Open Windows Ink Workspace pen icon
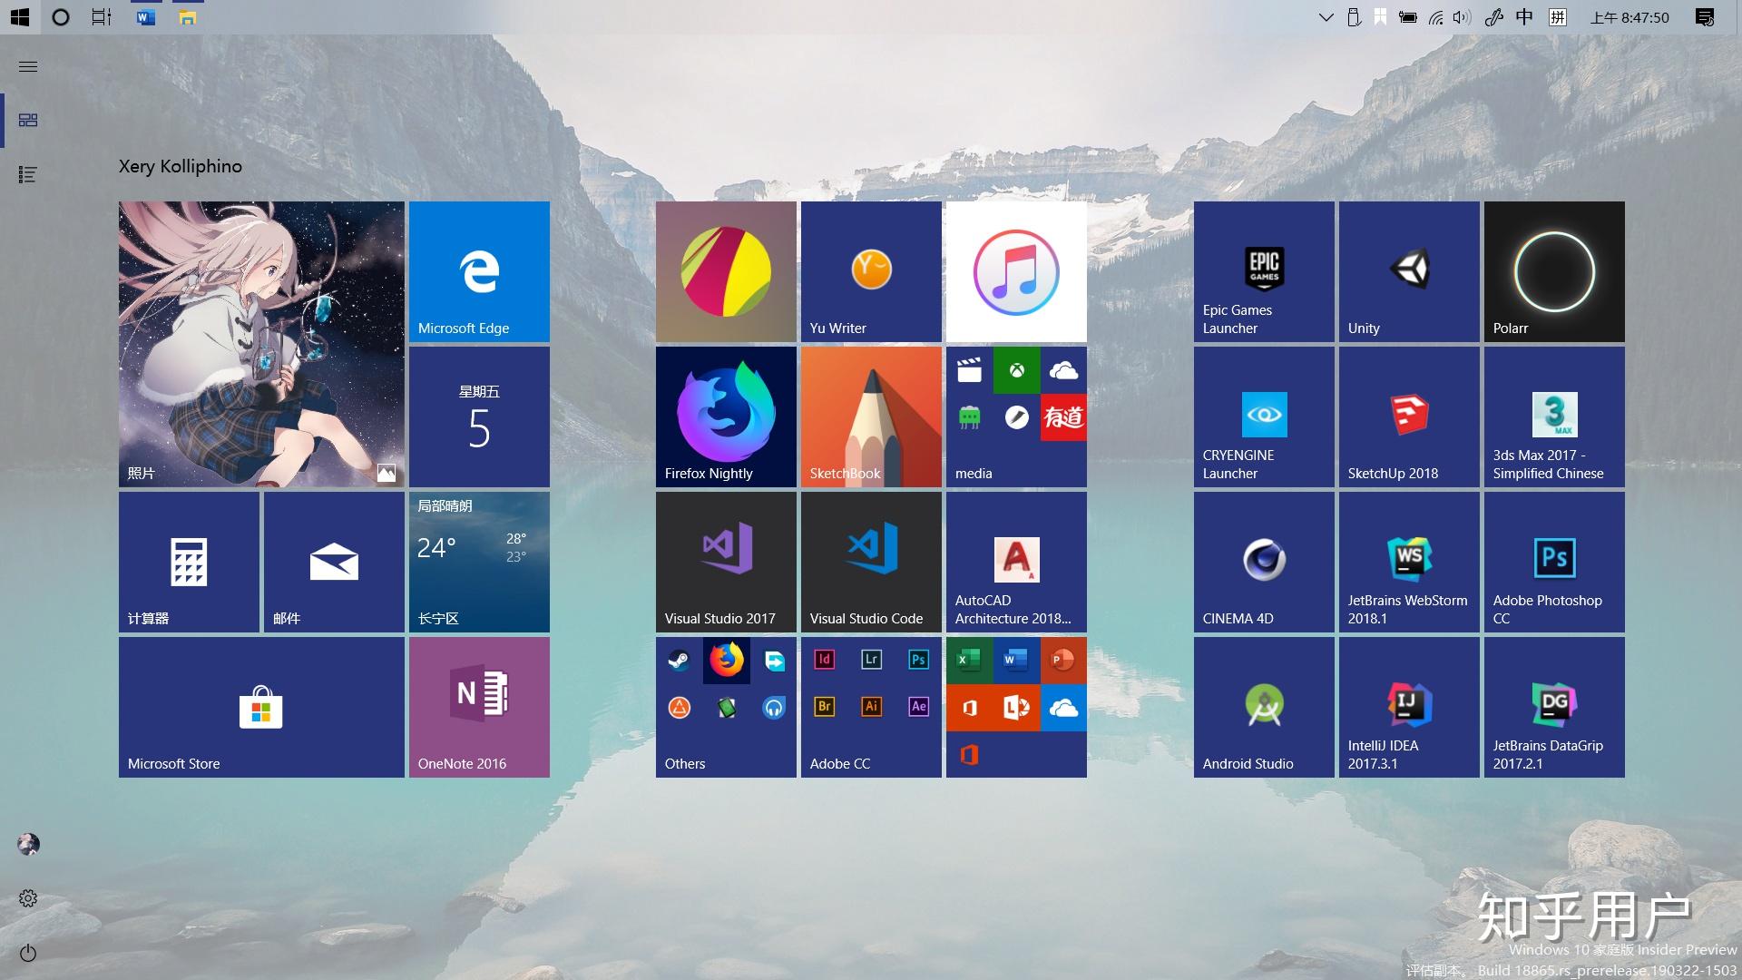The width and height of the screenshot is (1742, 980). 1493,17
